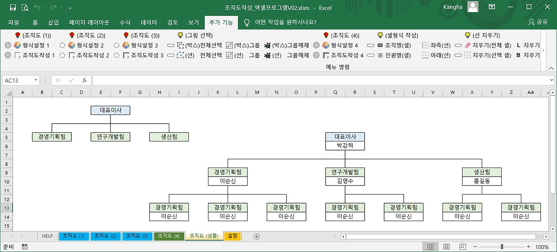Run 조직도작성 4 command

[343, 55]
